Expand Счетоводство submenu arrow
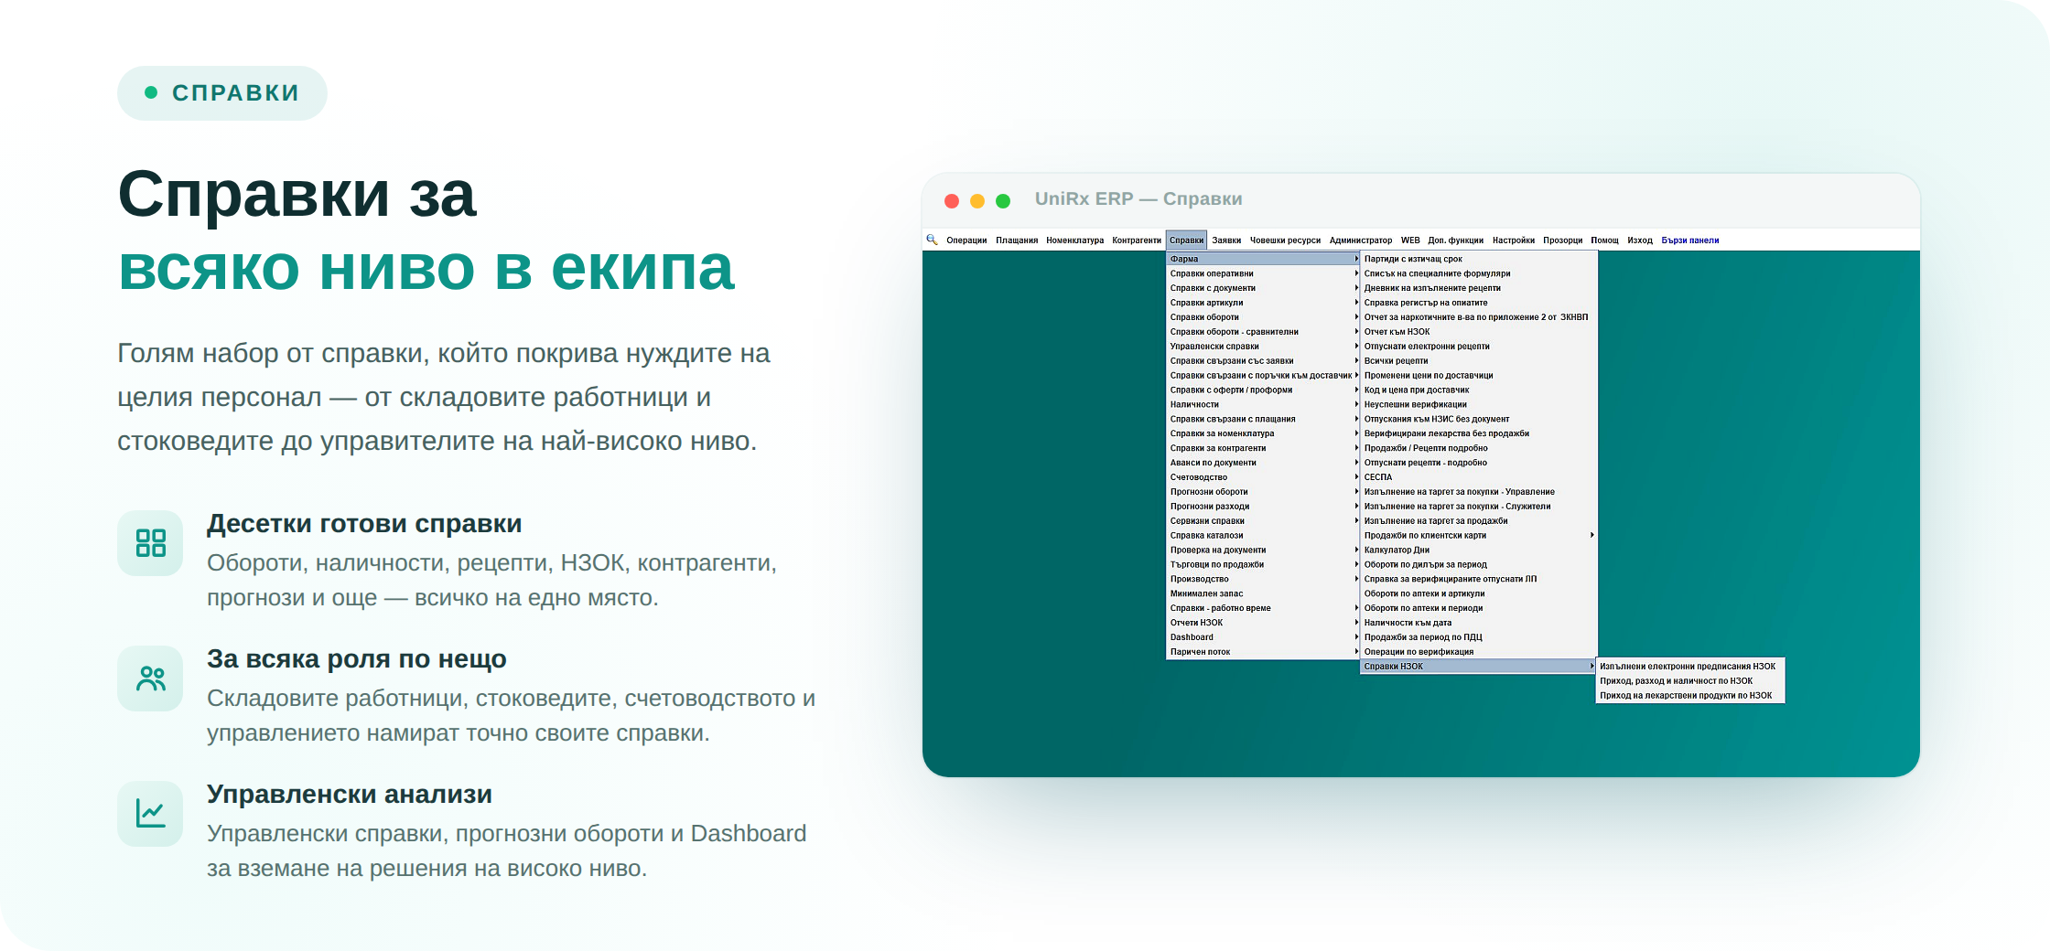This screenshot has height=951, width=2050. click(1356, 477)
